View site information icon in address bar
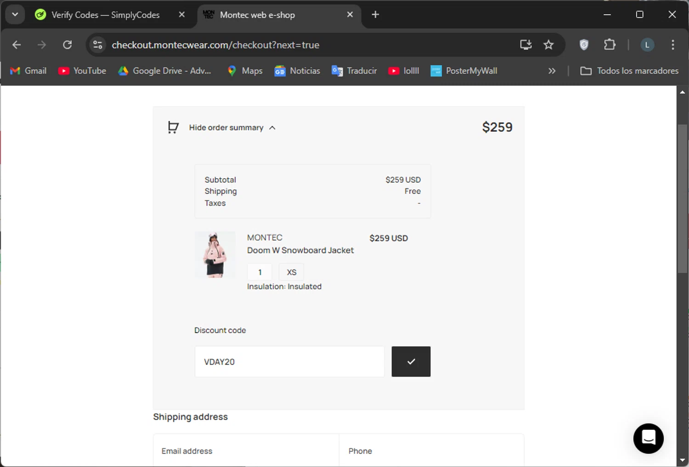 [97, 45]
